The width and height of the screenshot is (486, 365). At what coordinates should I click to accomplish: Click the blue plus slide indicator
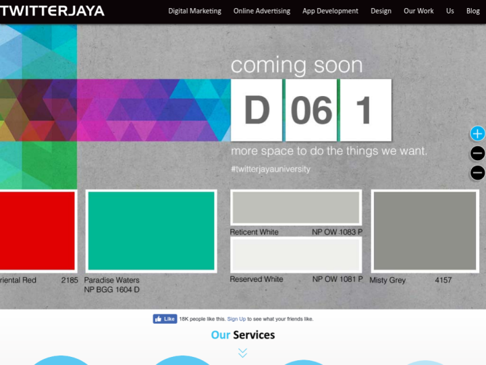[x=477, y=133]
